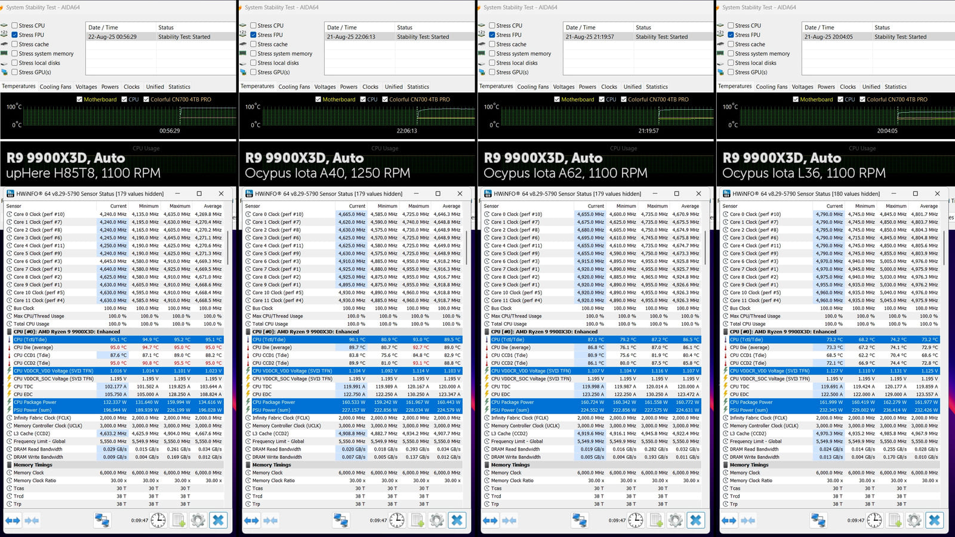
Task: Click faded shrink-view arrows in upHere H85T8 HWiNFO window
Action: [32, 520]
